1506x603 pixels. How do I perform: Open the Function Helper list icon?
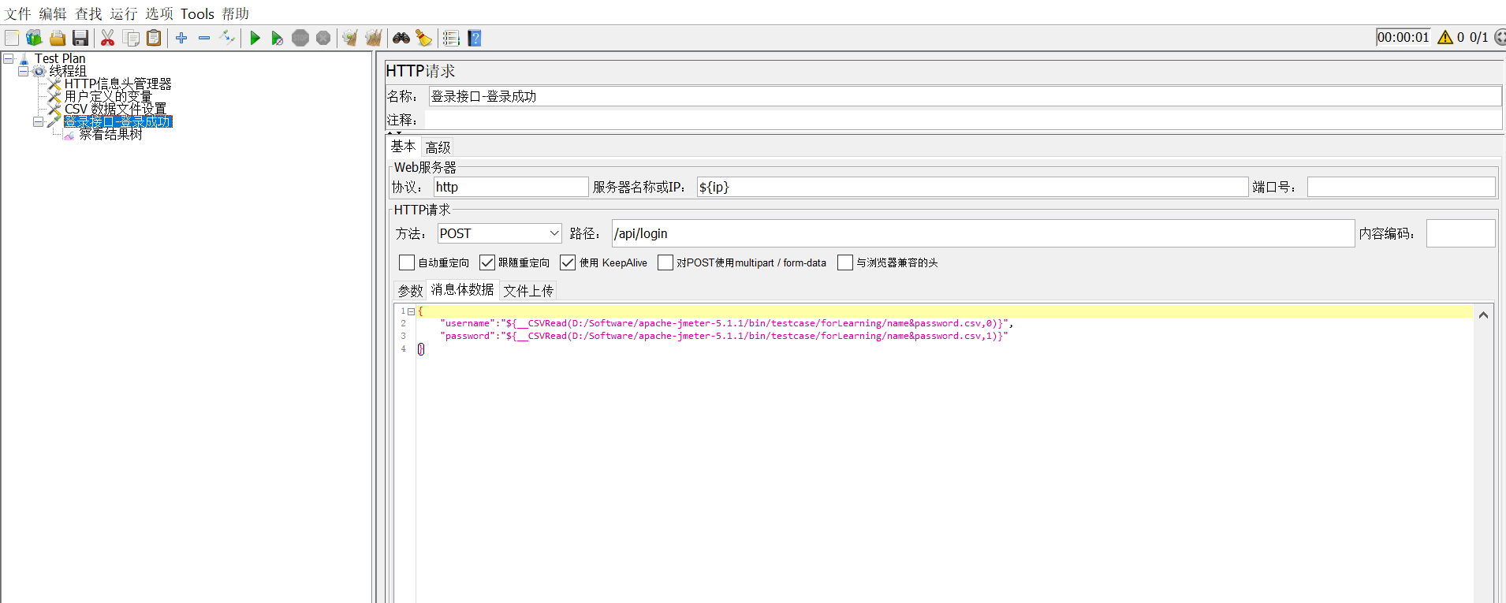tap(451, 38)
